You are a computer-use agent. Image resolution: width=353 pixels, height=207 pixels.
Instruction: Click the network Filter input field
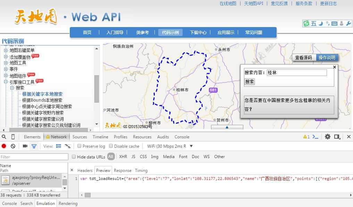coord(34,157)
